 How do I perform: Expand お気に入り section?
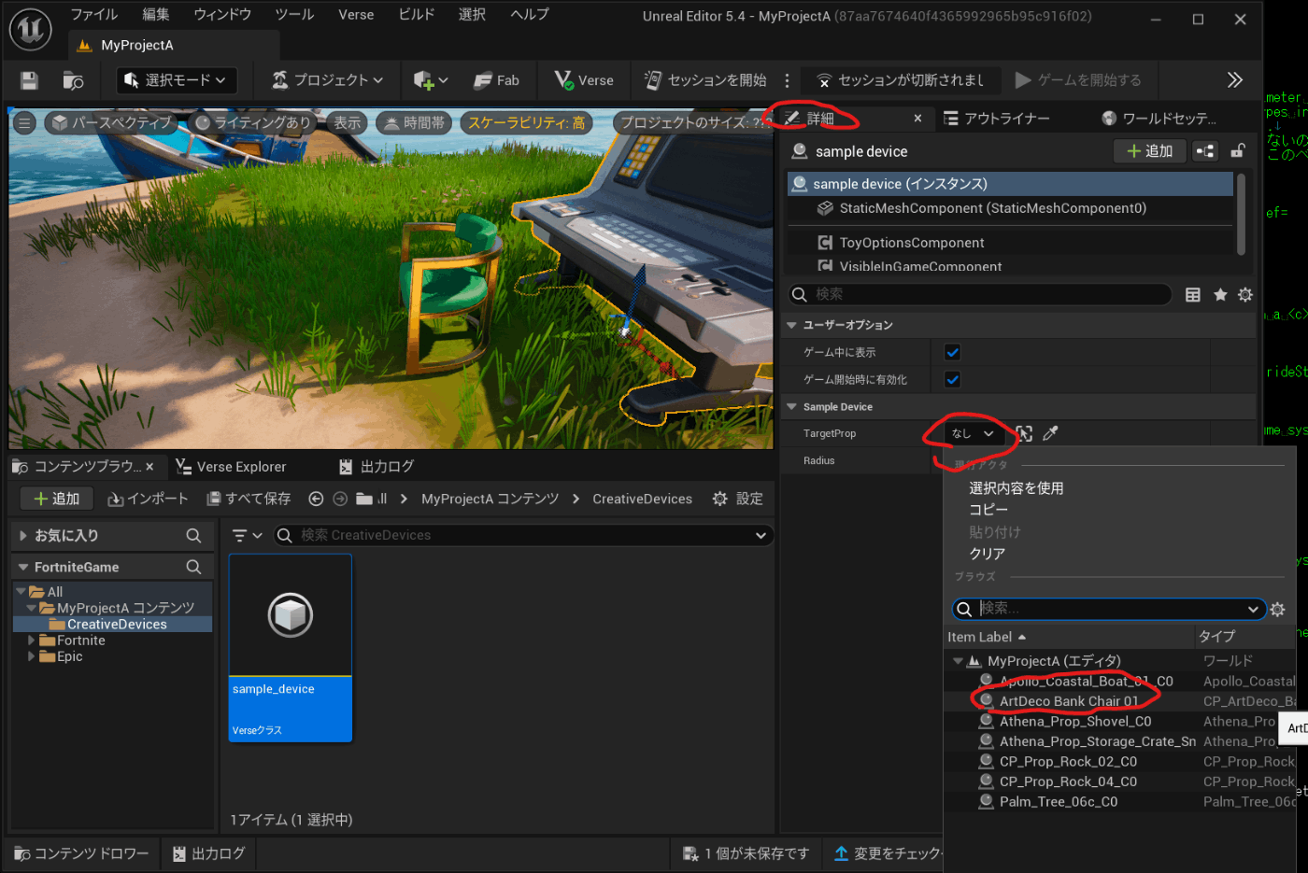tap(23, 535)
